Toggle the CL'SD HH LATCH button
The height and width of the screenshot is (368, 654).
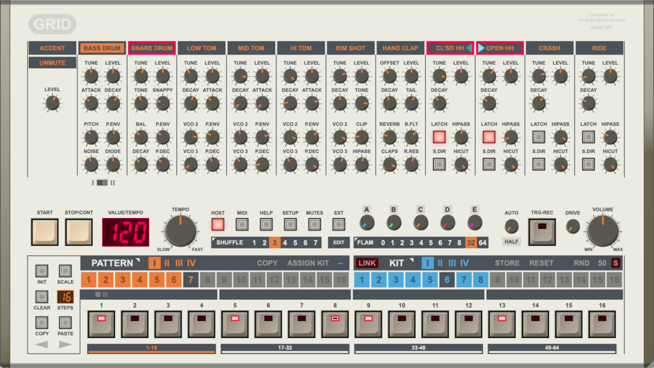click(x=439, y=137)
